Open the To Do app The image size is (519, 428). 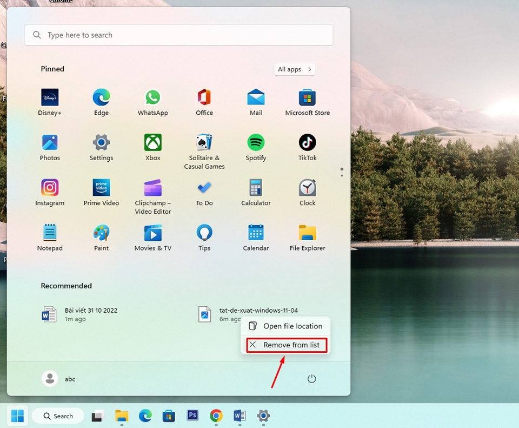pos(204,193)
